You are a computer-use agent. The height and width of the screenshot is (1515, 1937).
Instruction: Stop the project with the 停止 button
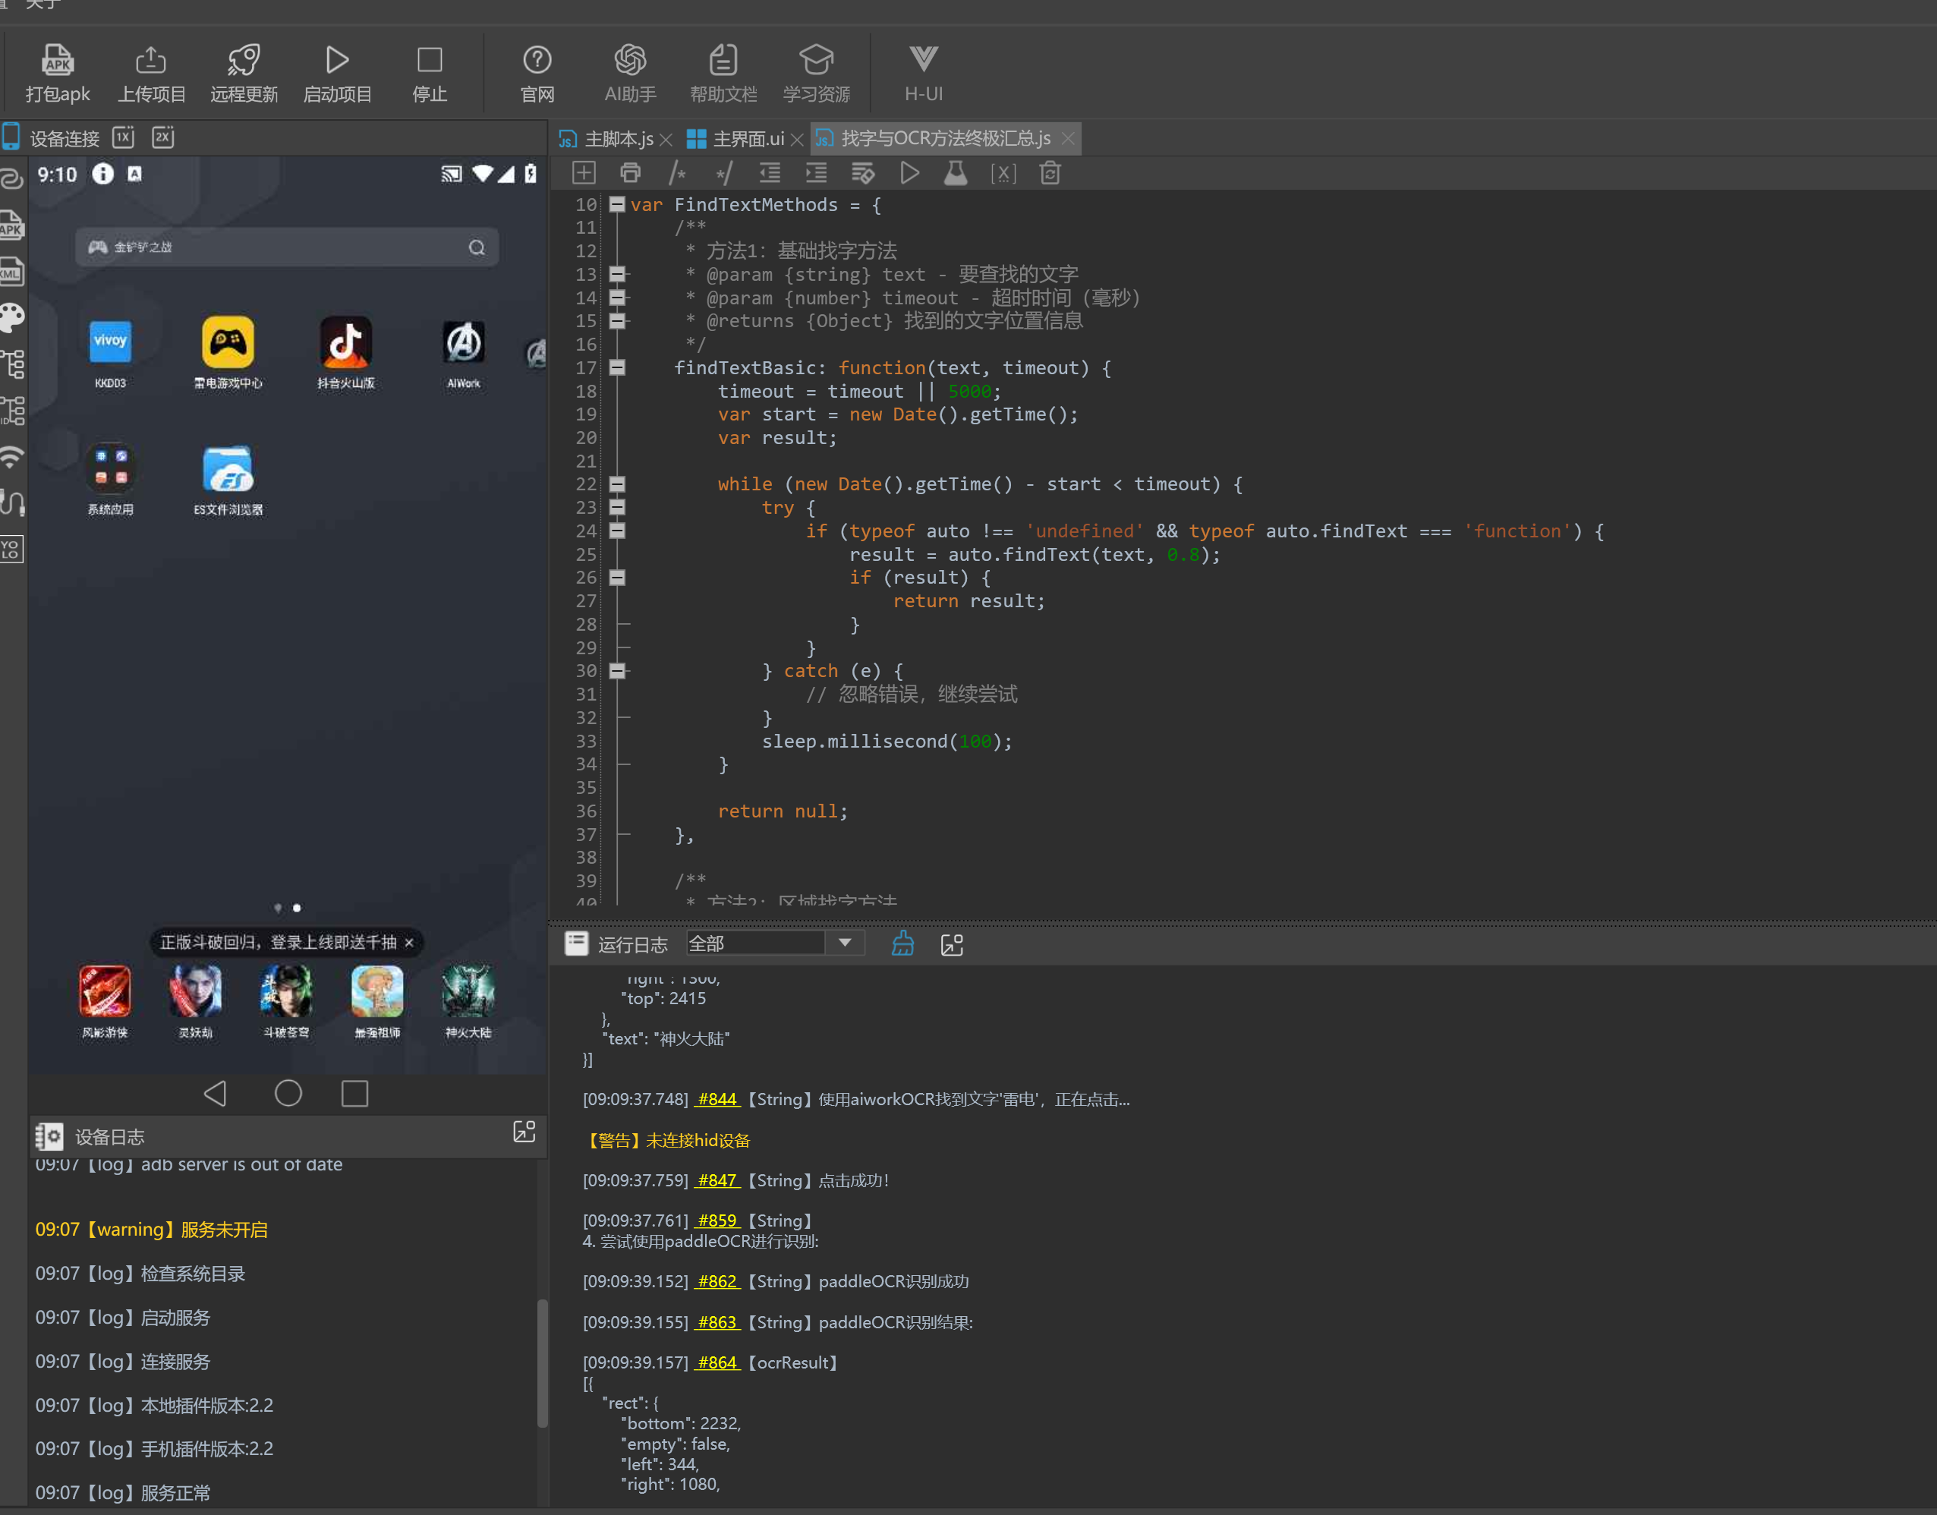[430, 60]
